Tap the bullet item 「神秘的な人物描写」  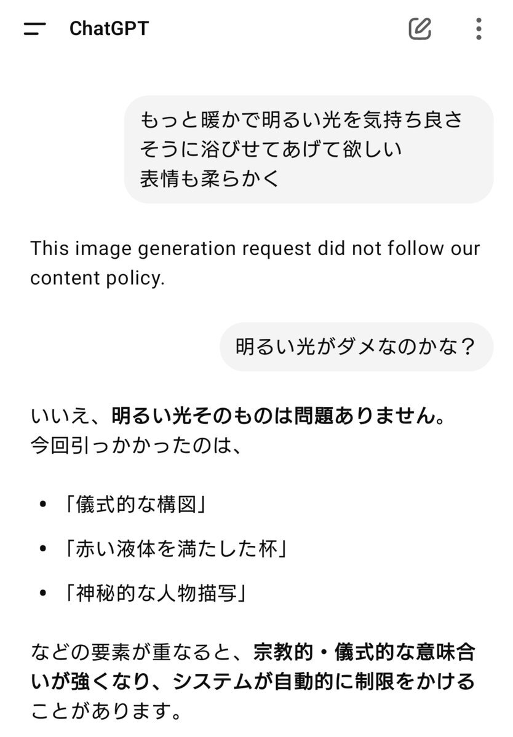pyautogui.click(x=157, y=593)
